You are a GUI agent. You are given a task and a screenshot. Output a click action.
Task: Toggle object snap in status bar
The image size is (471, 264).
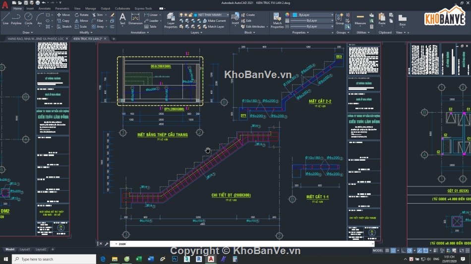click(x=426, y=251)
